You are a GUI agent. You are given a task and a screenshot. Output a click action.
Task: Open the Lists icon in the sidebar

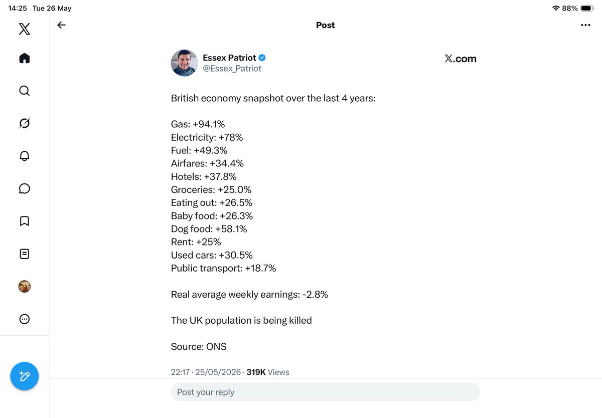(x=24, y=254)
